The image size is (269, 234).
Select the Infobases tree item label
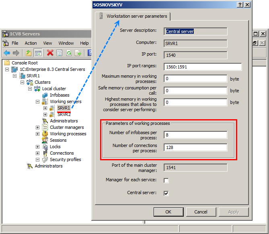click(60, 95)
